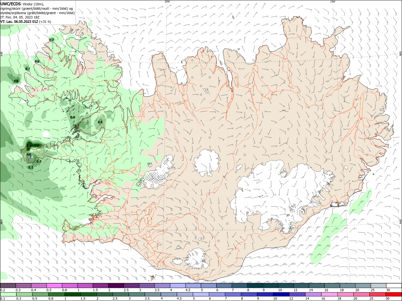Pick the rain-scale swatch between 0.3 and 0.5
Screen dimensions: 402x301
point(24,294)
